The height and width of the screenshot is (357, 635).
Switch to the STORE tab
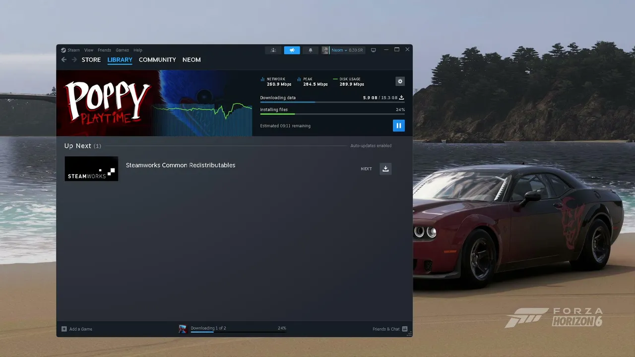[x=91, y=59]
